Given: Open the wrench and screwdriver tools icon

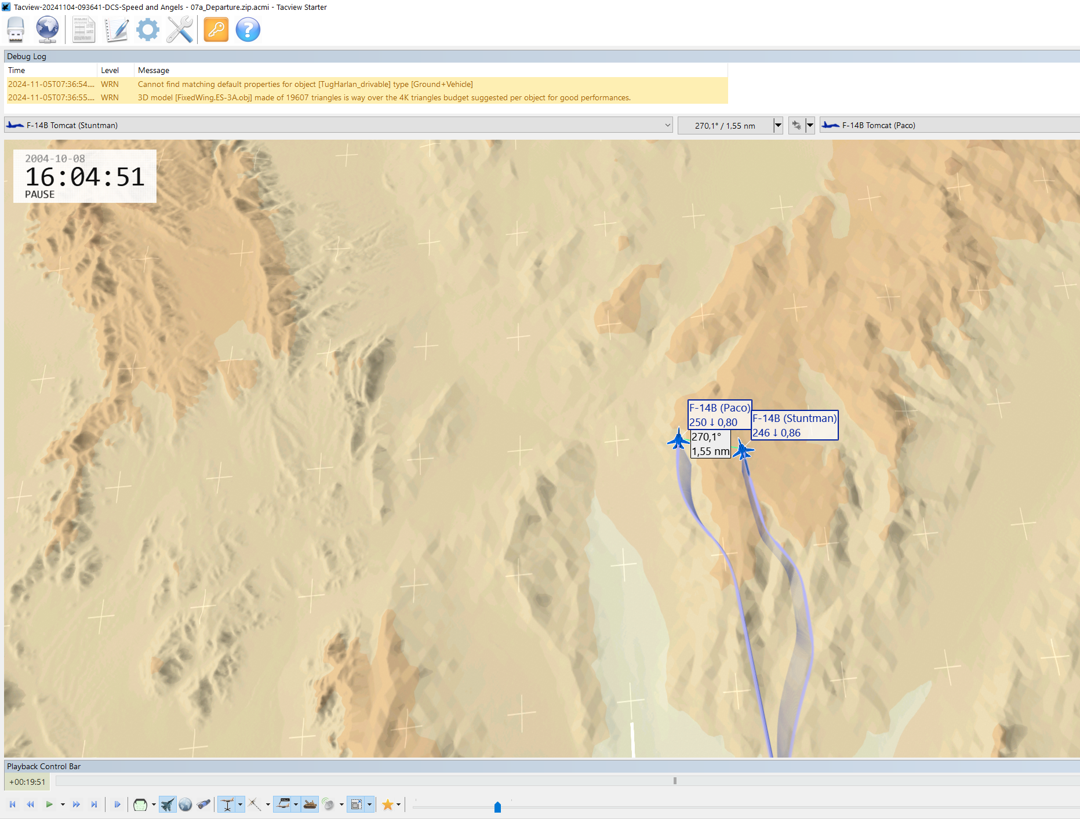Looking at the screenshot, I should (180, 30).
